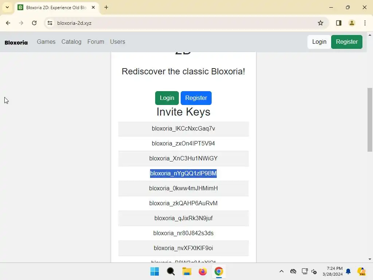The width and height of the screenshot is (373, 280).
Task: Click the green Login button under tagline
Action: pos(167,98)
